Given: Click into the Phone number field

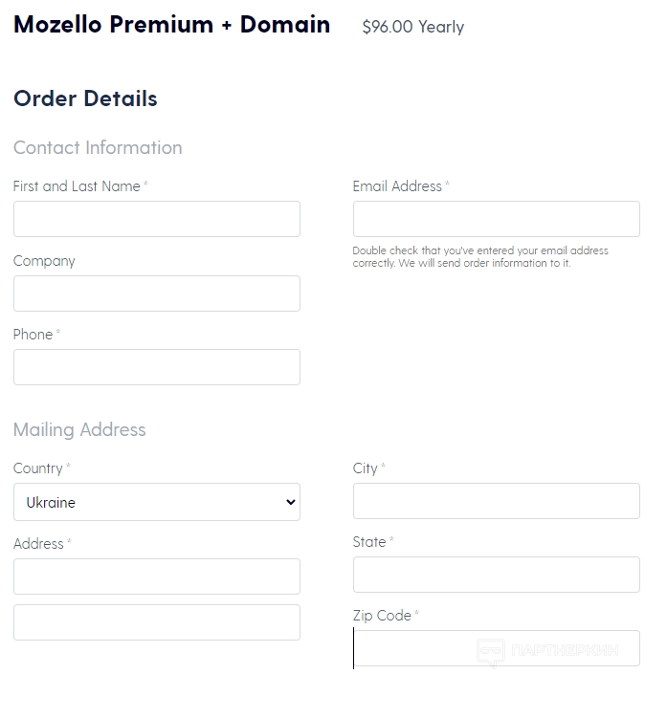Looking at the screenshot, I should [156, 367].
